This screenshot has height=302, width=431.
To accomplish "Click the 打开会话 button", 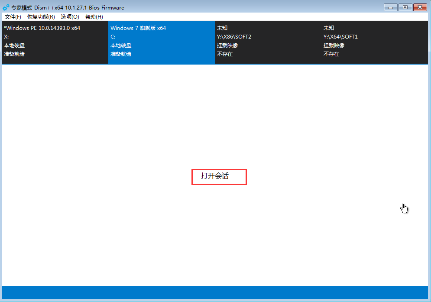I will (219, 176).
